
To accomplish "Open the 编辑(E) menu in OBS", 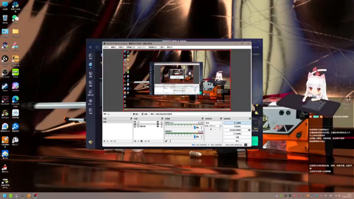I will [114, 47].
